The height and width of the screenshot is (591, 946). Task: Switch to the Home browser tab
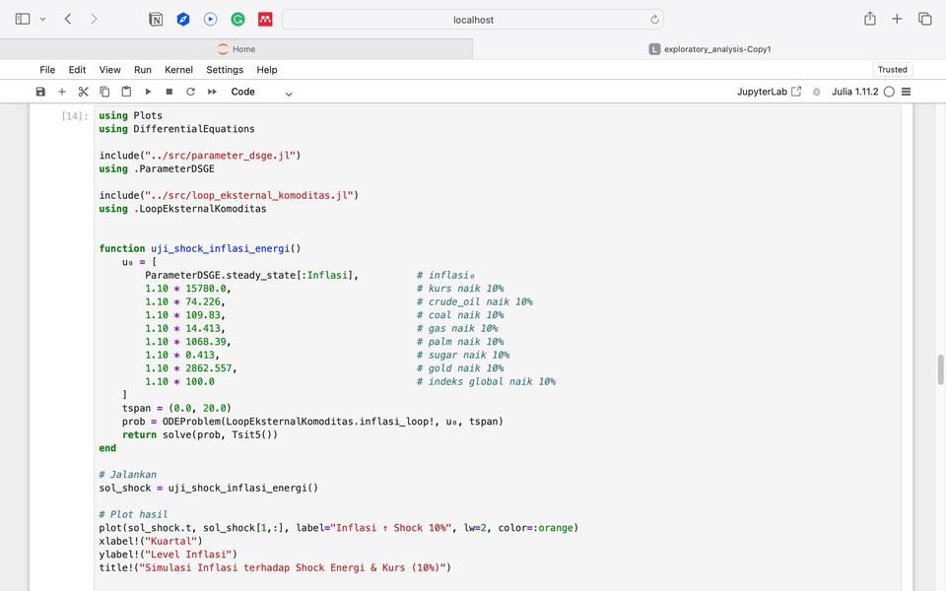coord(236,49)
